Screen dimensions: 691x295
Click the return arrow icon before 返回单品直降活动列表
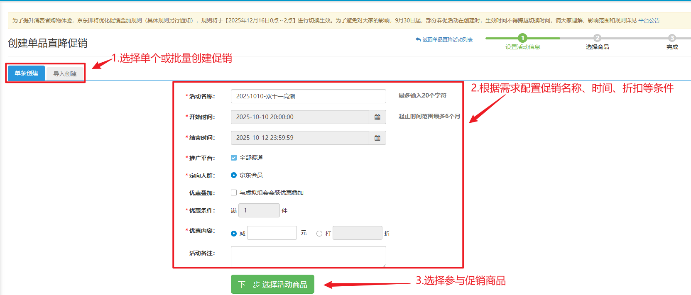tap(418, 40)
